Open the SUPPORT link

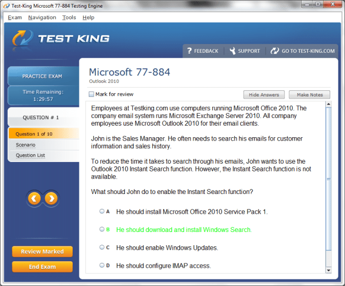pos(249,51)
